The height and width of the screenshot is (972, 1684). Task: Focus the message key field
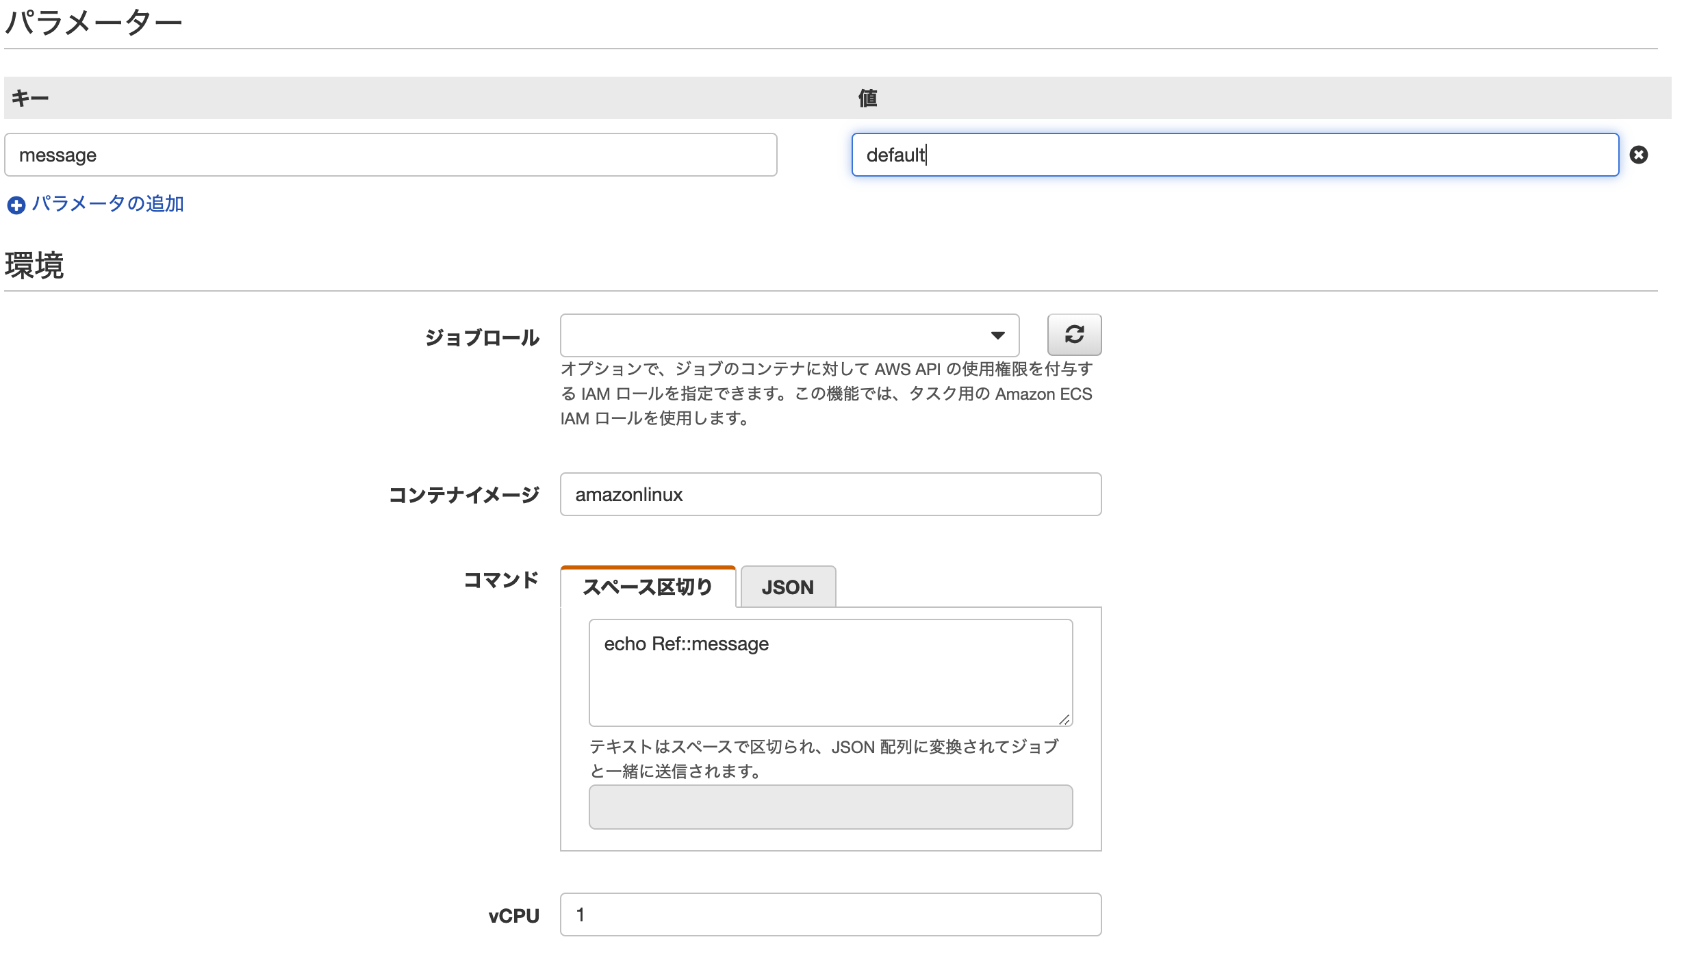(390, 155)
